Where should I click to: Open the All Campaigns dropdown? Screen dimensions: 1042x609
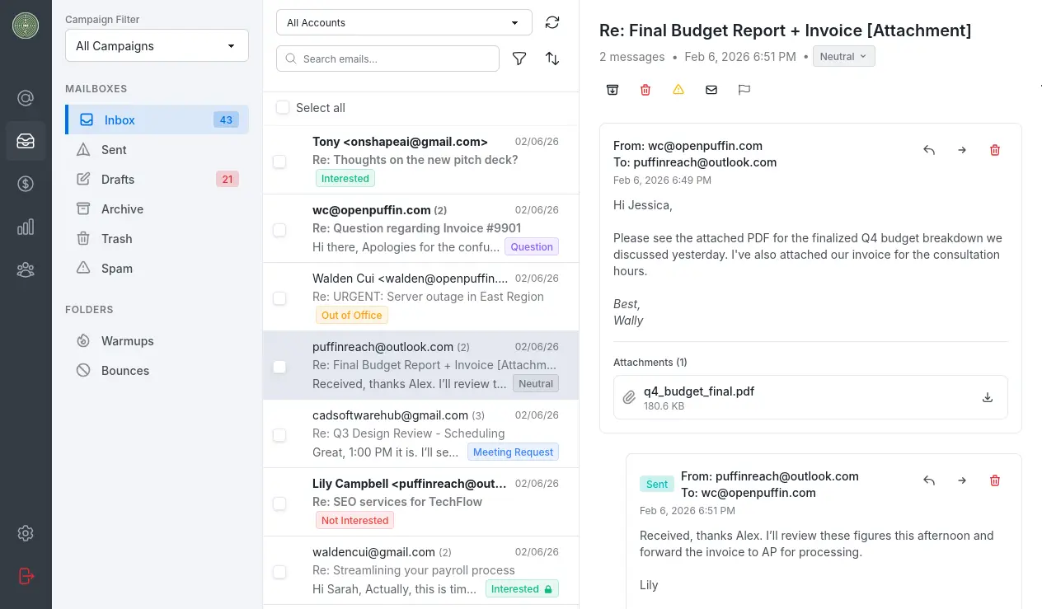coord(157,45)
